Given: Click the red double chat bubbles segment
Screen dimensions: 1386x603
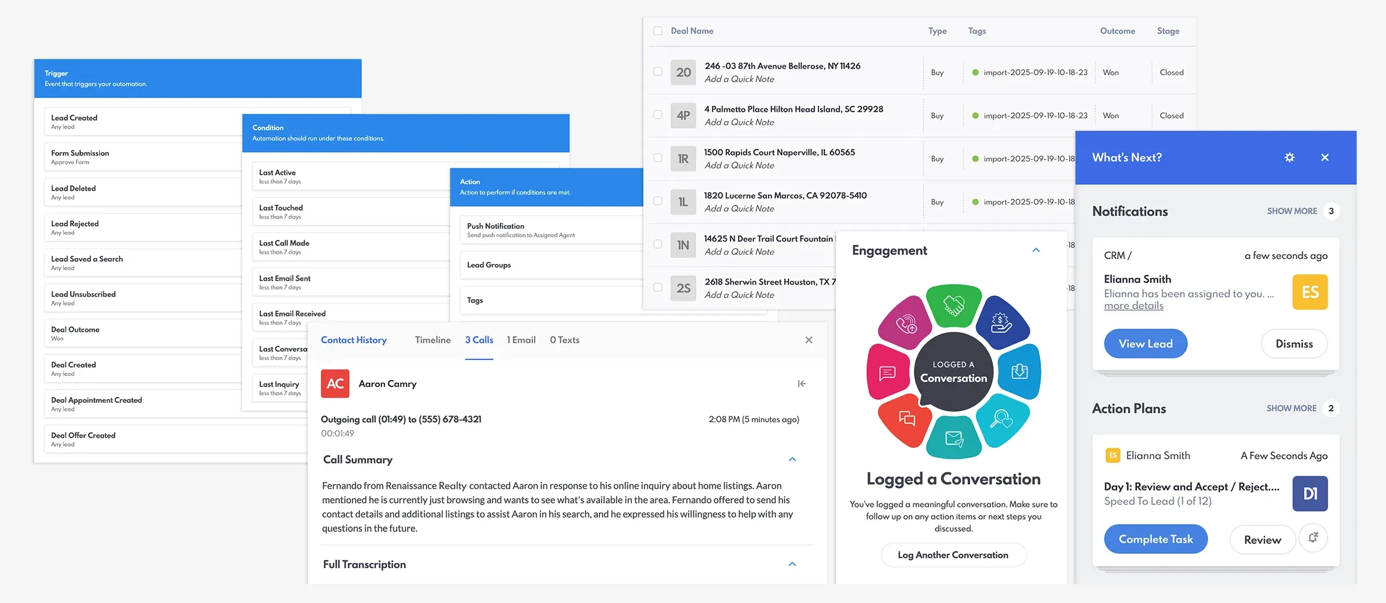Looking at the screenshot, I should pyautogui.click(x=906, y=418).
